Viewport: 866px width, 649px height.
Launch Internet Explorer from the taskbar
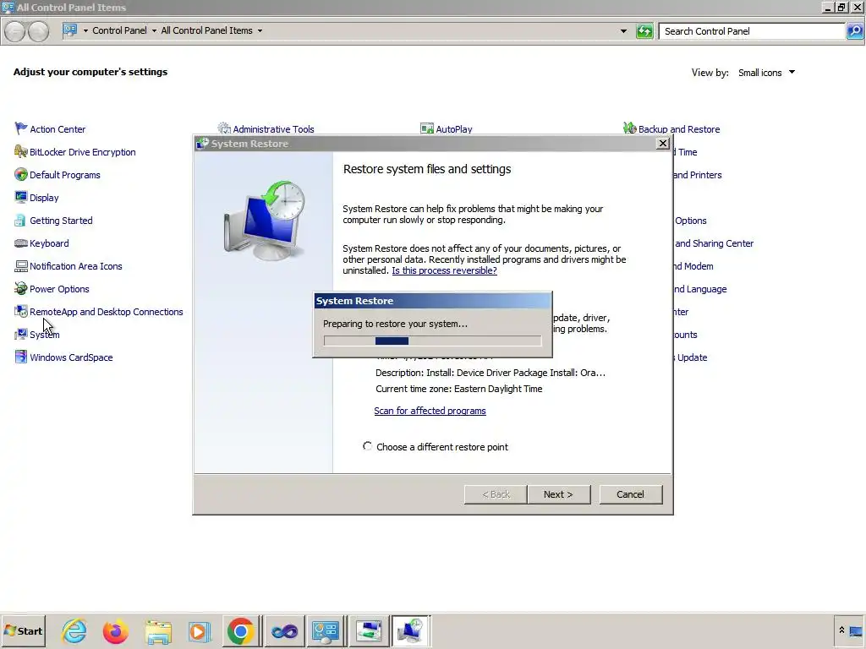(74, 630)
